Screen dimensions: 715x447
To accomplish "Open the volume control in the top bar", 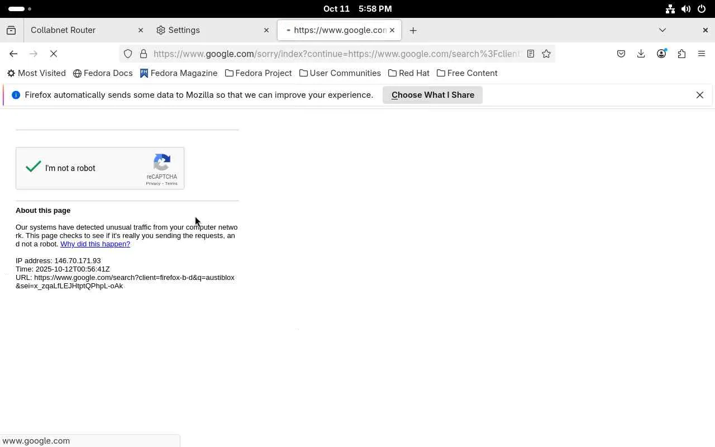I will [x=686, y=9].
